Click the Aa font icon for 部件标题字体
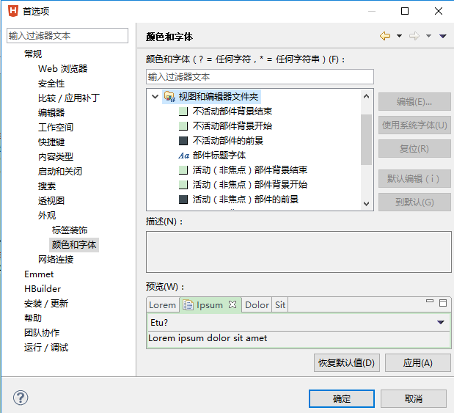The height and width of the screenshot is (413, 454). [x=183, y=156]
